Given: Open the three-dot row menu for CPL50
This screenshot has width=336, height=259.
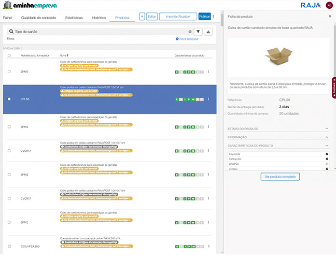Looking at the screenshot, I should (x=208, y=99).
